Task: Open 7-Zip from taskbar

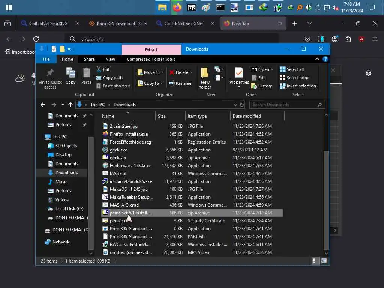Action: pyautogui.click(x=191, y=7)
